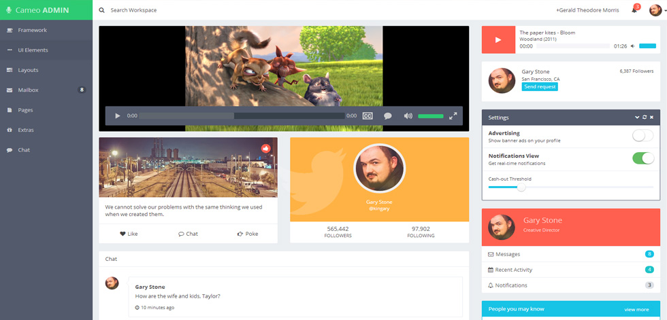Click the Messages envelope icon in profile card
The width and height of the screenshot is (667, 320).
491,254
